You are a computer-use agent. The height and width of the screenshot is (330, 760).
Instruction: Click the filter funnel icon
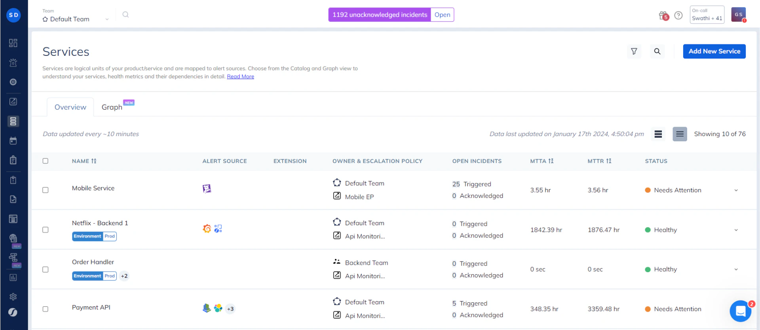click(x=634, y=51)
